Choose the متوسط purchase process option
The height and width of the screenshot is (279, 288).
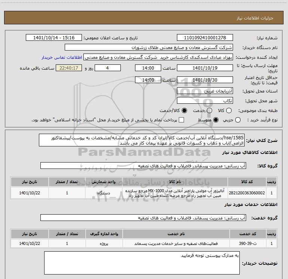click(216, 120)
